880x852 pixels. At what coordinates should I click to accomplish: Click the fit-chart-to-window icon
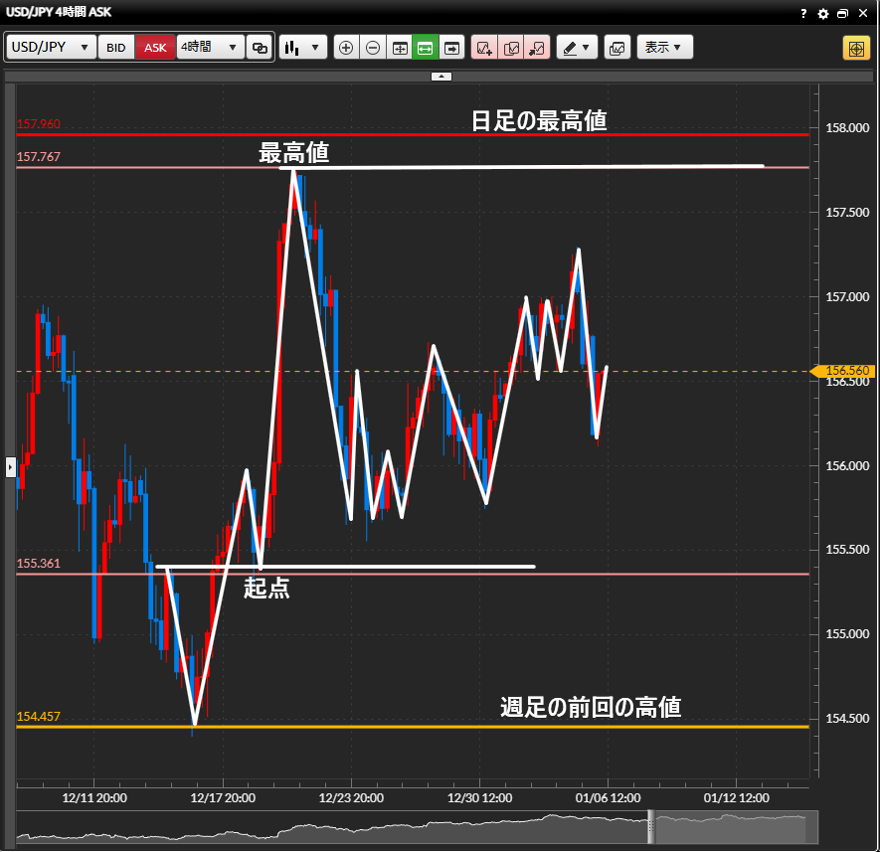[x=400, y=48]
